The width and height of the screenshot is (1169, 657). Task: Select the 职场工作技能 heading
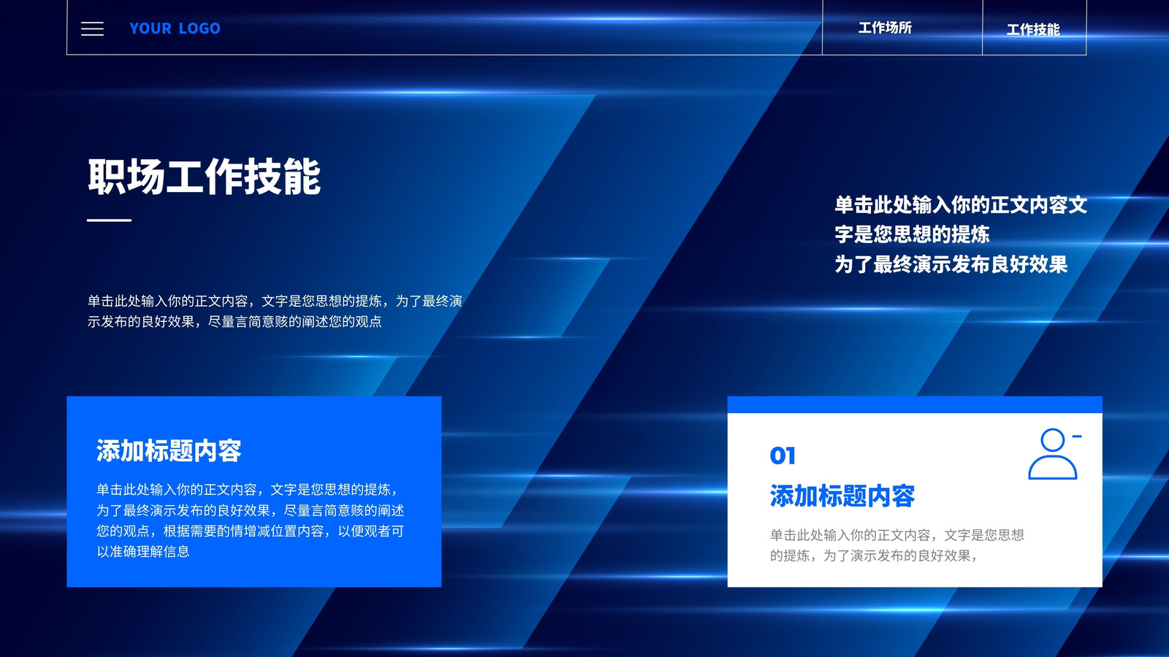coord(204,177)
